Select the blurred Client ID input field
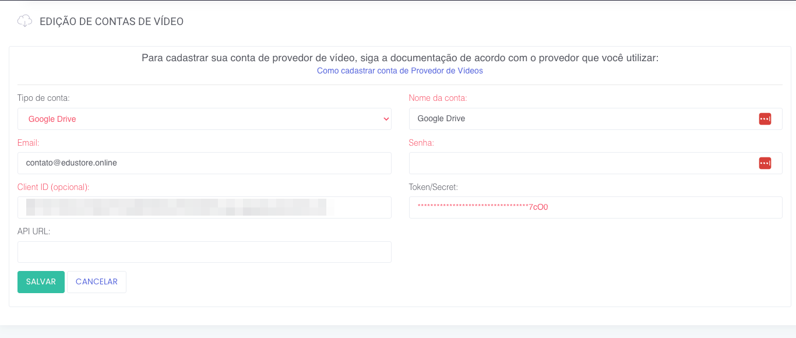This screenshot has height=338, width=796. (204, 207)
